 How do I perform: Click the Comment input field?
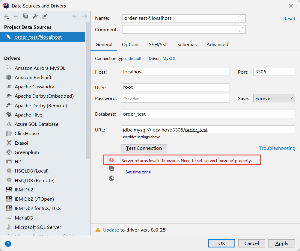[x=184, y=29]
